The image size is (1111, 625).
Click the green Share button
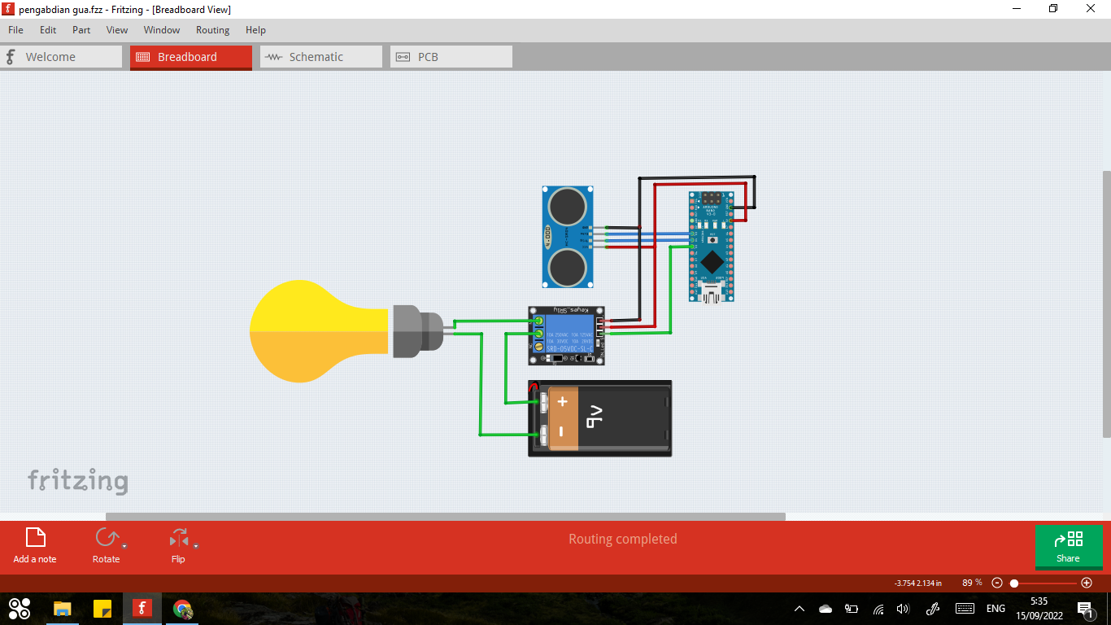1068,547
